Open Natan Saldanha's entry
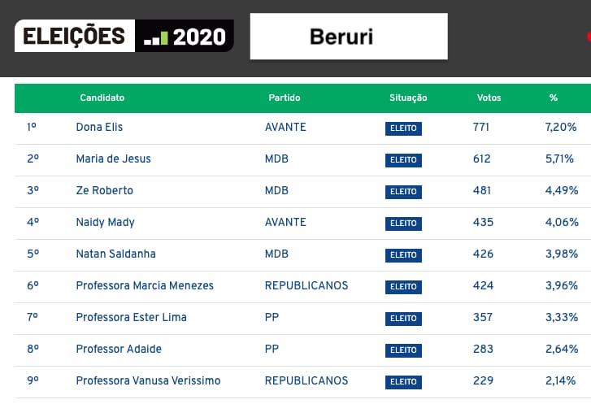The width and height of the screenshot is (591, 404). point(115,254)
